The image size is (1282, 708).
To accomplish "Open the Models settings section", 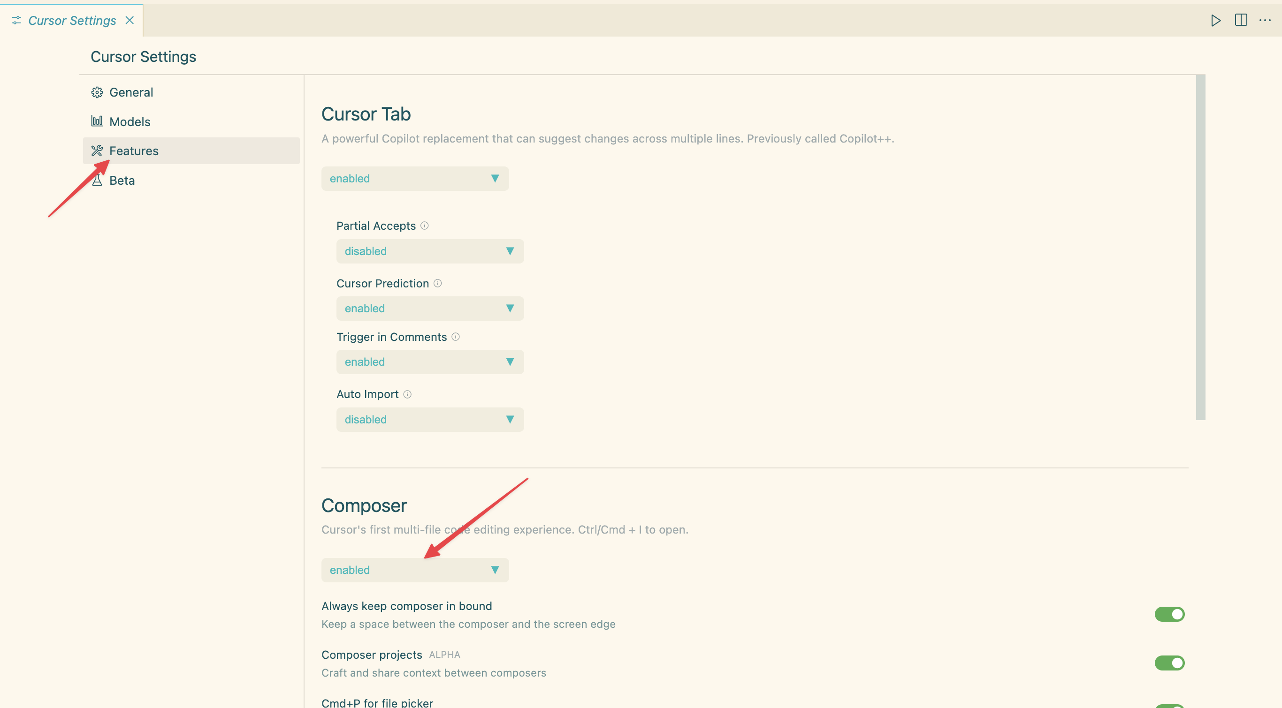I will coord(191,122).
